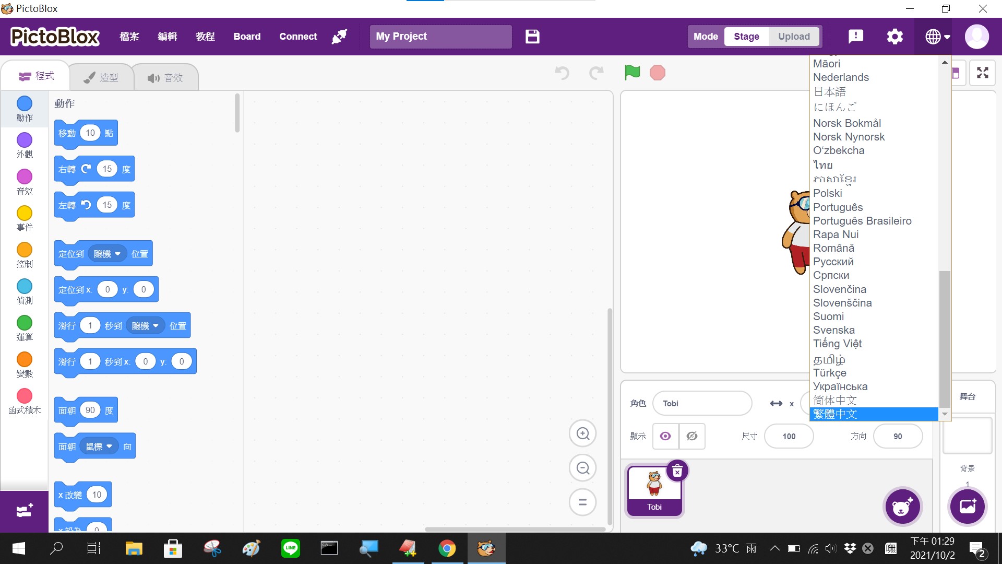Open the Board menu
The height and width of the screenshot is (564, 1002).
tap(247, 37)
